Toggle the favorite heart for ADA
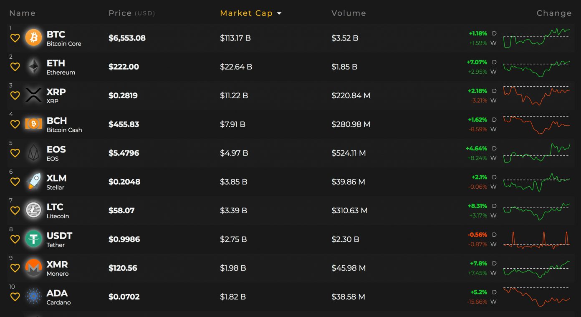 [x=15, y=297]
